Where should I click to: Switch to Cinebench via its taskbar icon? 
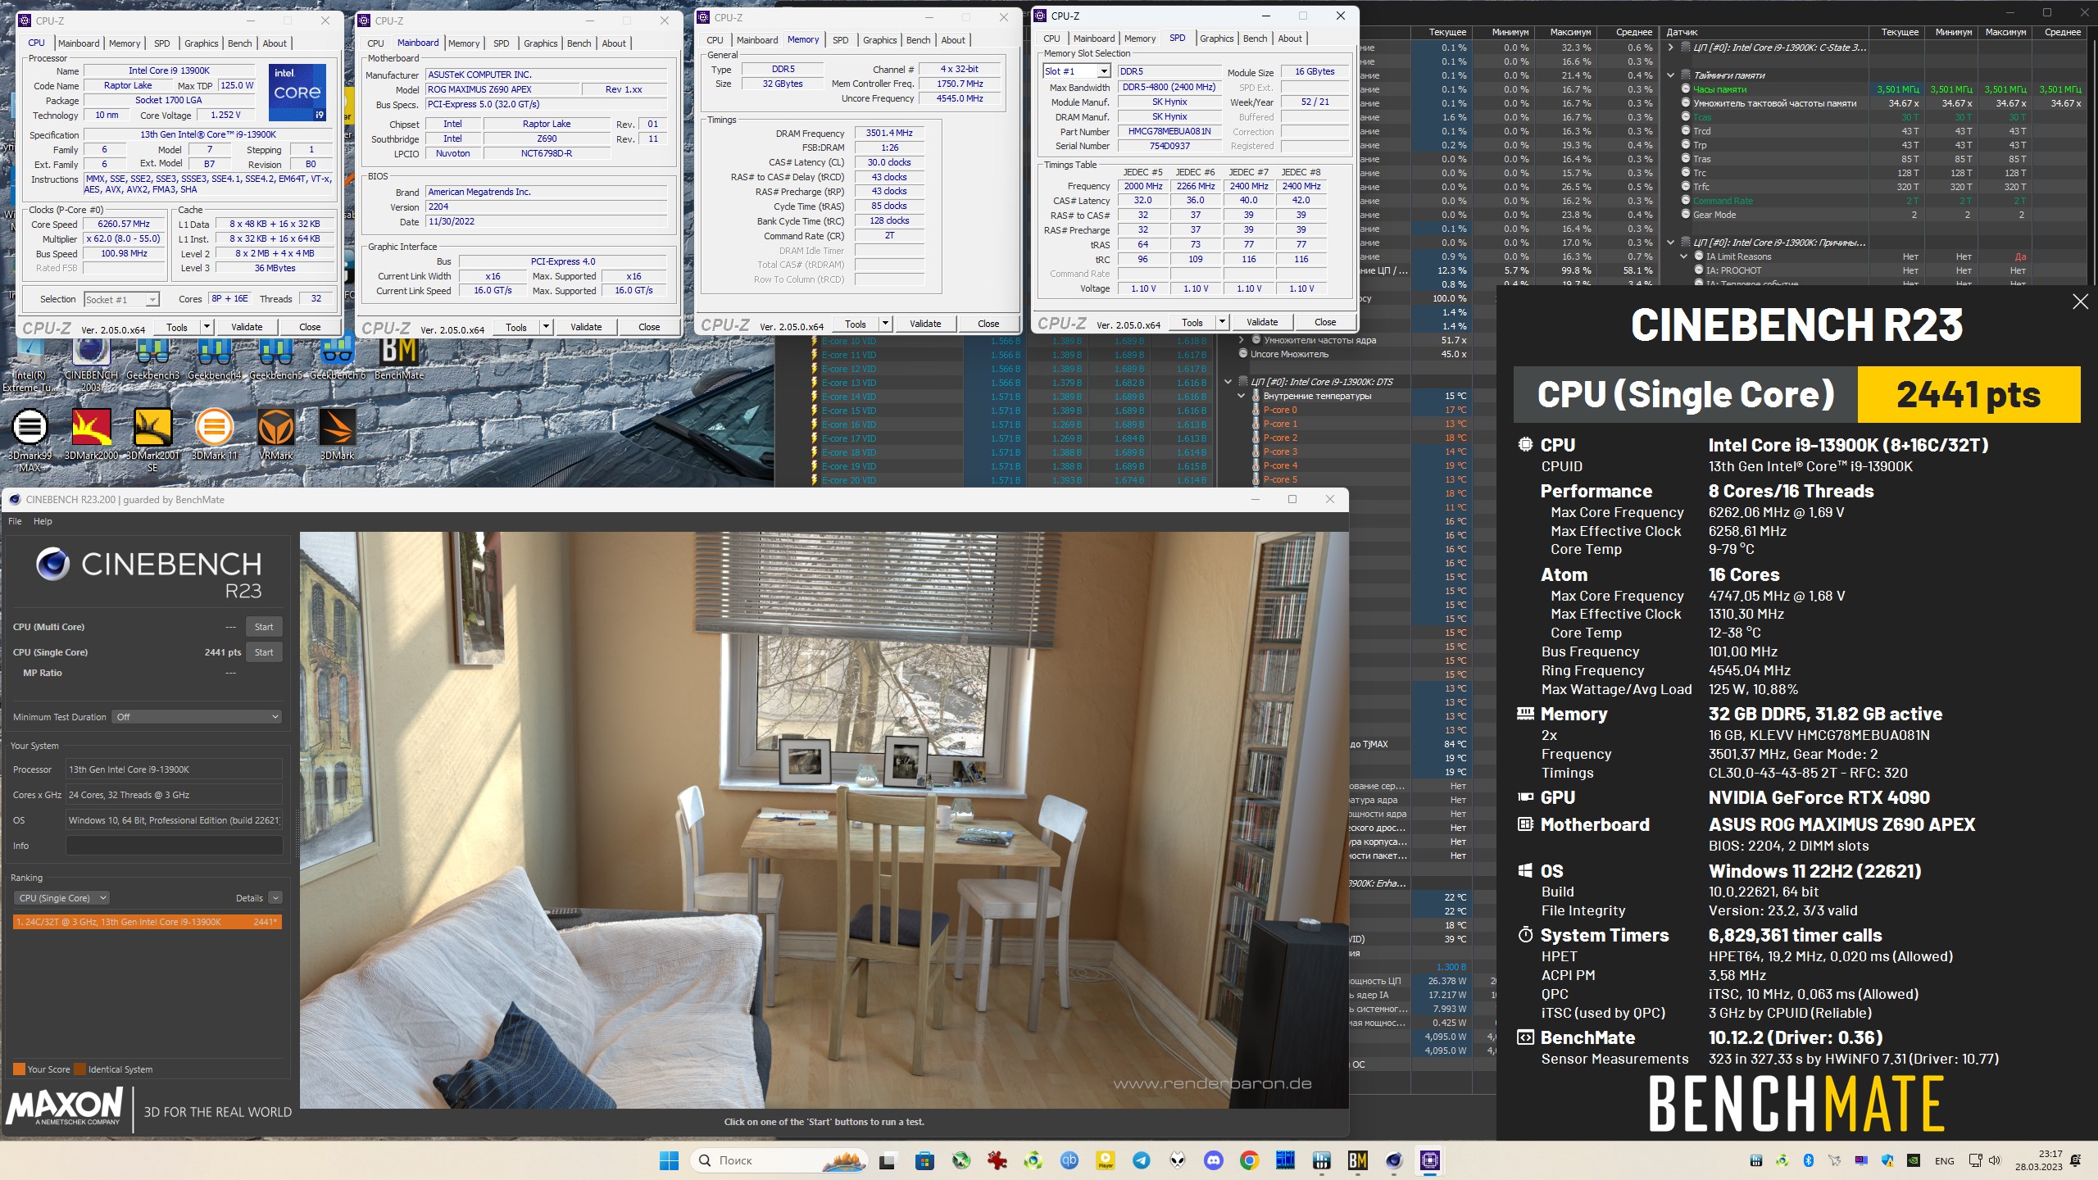[x=1393, y=1160]
